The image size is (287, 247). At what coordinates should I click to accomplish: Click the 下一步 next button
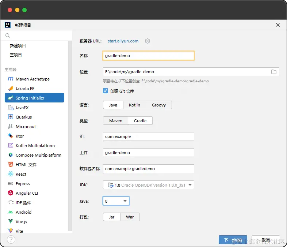pos(233,240)
